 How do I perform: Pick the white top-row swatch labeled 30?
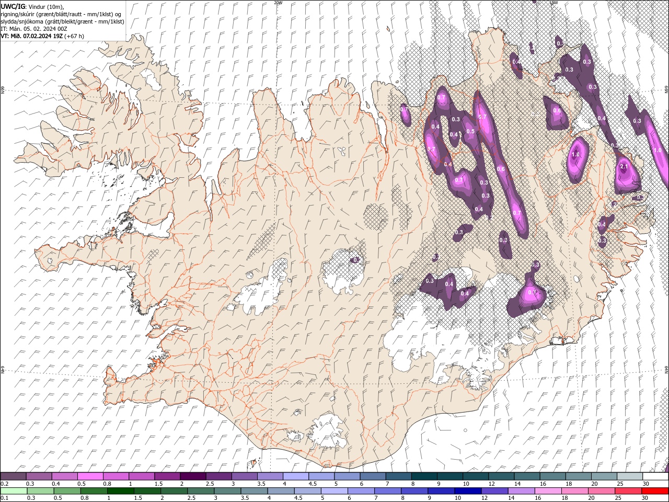point(655,476)
